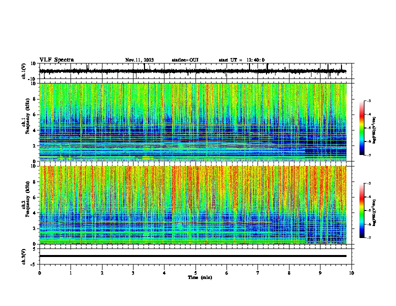
Task: Click the ch.1 "Frequency (kHz)" axis label
Action: [x=27, y=116]
